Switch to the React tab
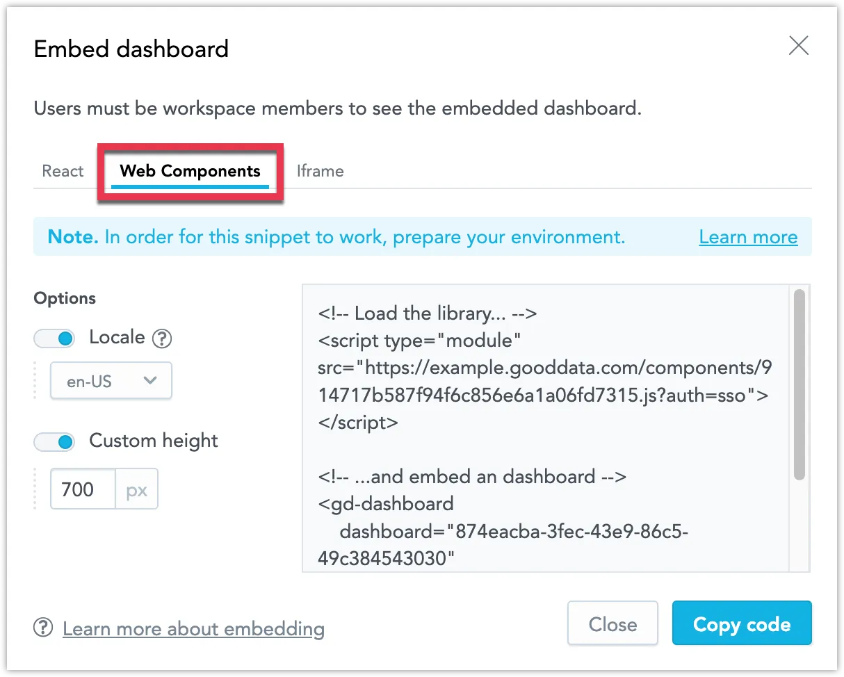 [62, 170]
